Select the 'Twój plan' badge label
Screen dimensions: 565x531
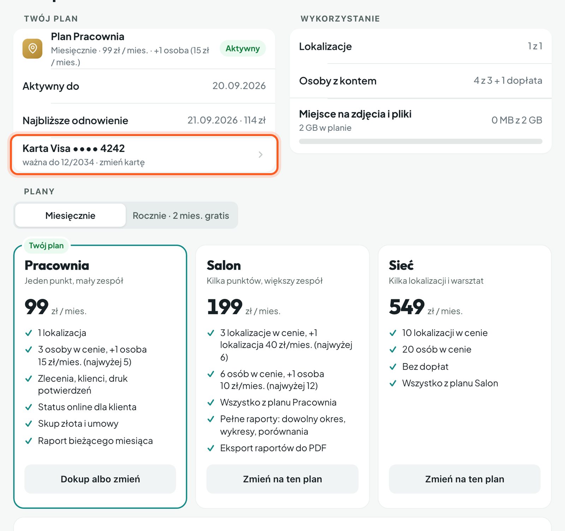point(46,246)
